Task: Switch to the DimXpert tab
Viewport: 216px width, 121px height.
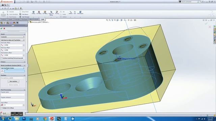Action: tap(24, 19)
